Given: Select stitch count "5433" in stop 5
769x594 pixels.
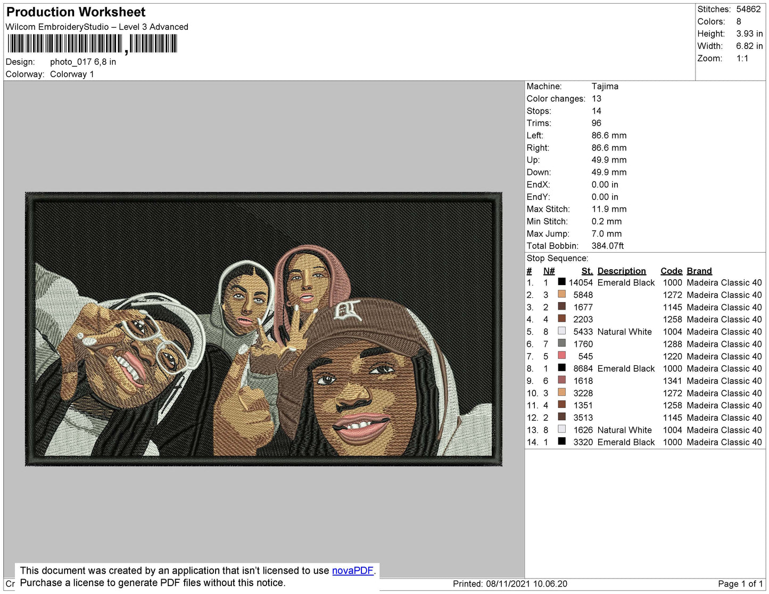Looking at the screenshot, I should (583, 331).
